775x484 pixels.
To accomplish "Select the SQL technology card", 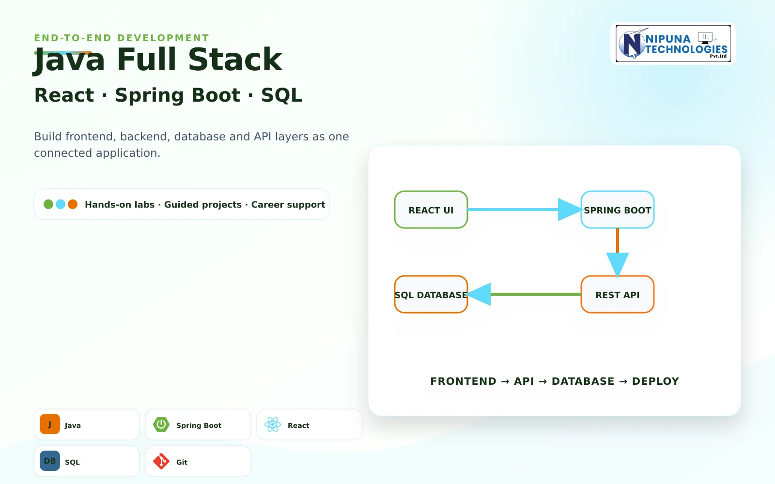I will pos(87,461).
